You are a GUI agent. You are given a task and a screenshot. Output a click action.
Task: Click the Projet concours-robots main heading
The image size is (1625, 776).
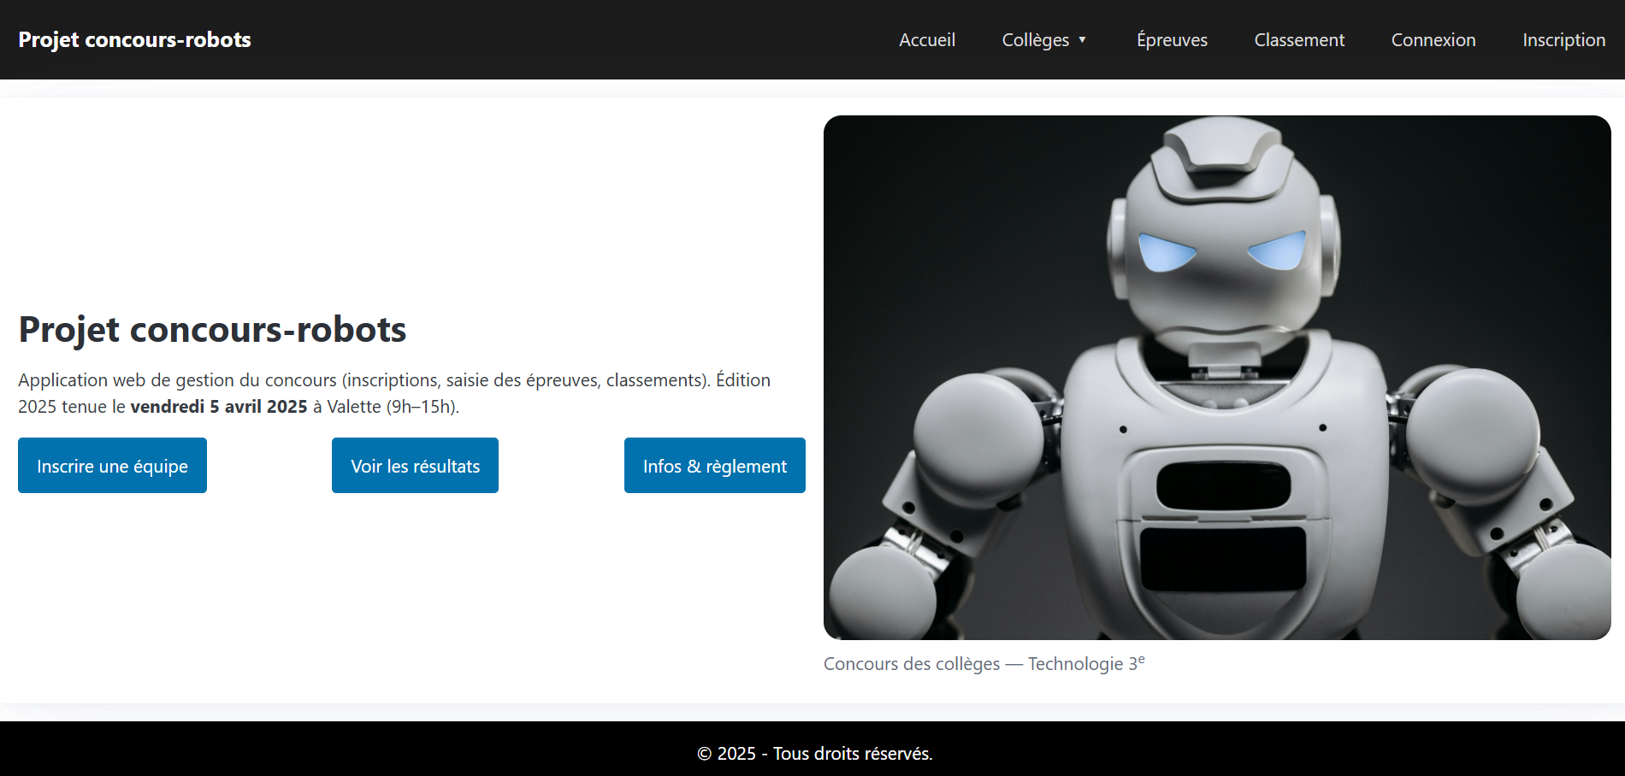coord(212,330)
